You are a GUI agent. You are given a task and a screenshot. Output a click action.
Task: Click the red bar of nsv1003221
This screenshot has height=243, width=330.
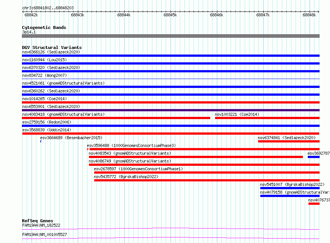tap(267, 118)
